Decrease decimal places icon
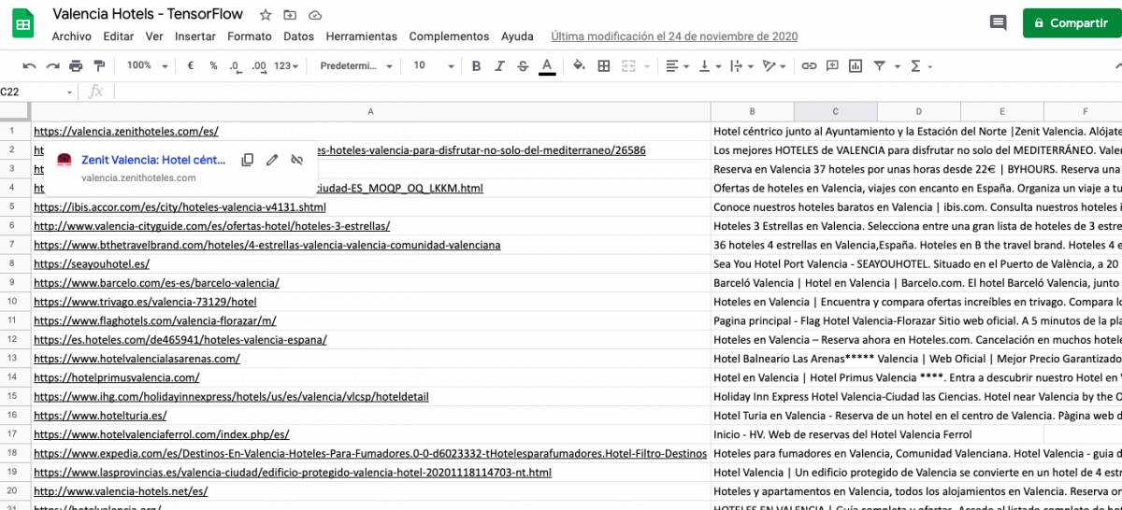 tap(235, 66)
